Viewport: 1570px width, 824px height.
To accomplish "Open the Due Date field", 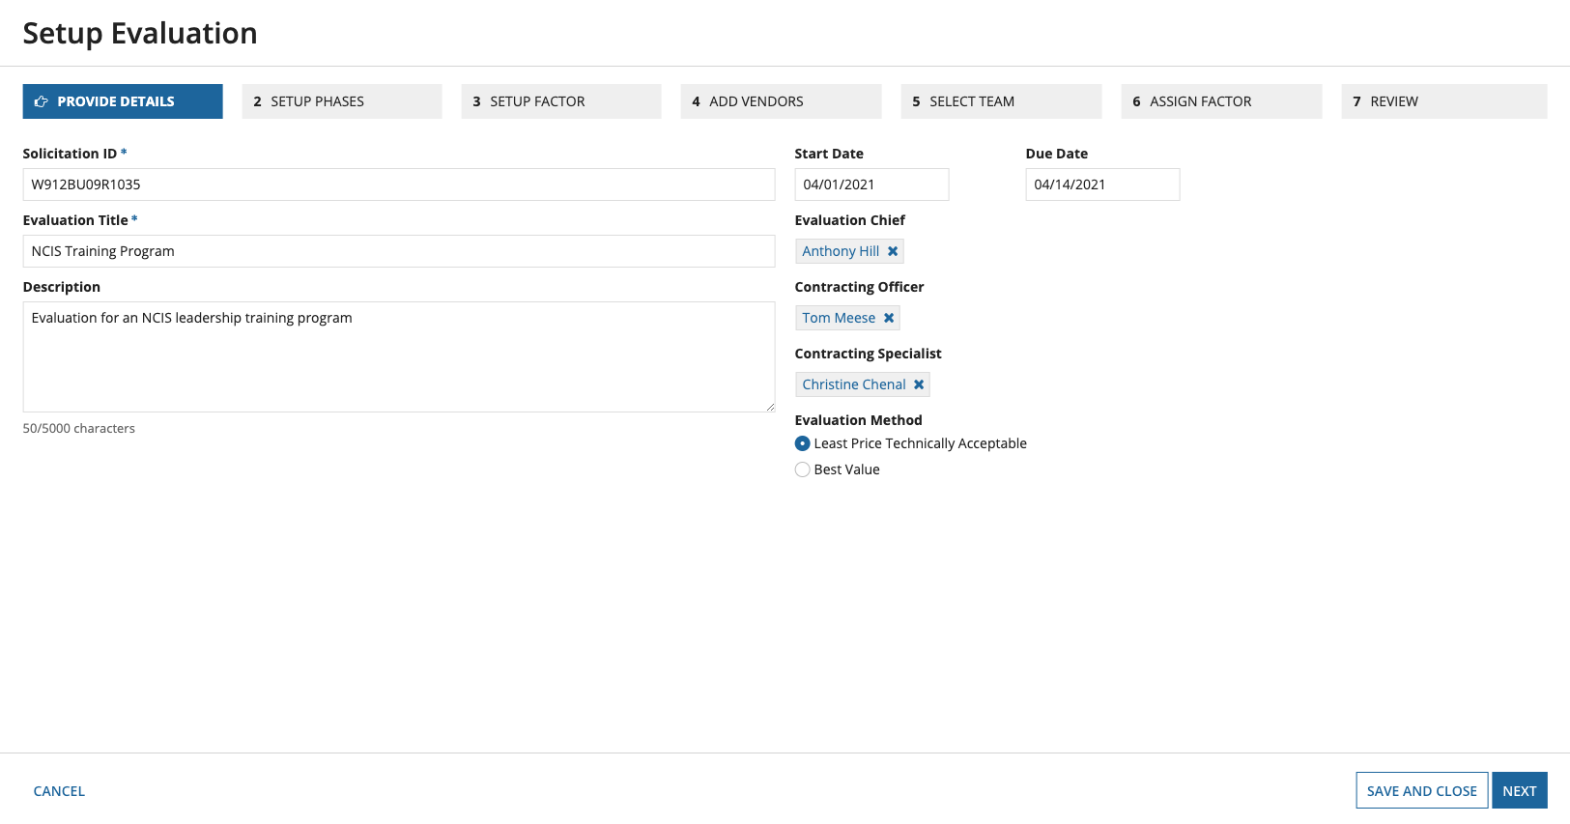I will [x=1102, y=185].
